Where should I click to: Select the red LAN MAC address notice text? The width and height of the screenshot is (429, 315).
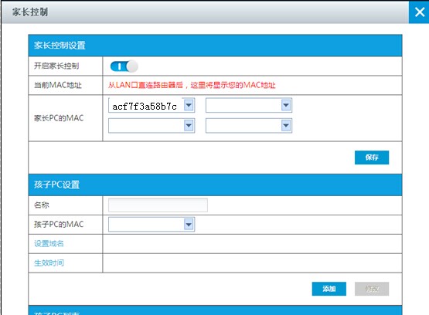(x=192, y=85)
